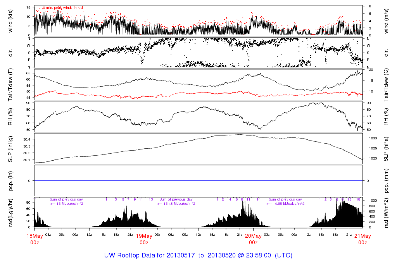Image resolution: width=397 pixels, height=271 pixels.
Task: Click 'Sum of previous day' above 14.65 MJoules
Action: [285, 199]
